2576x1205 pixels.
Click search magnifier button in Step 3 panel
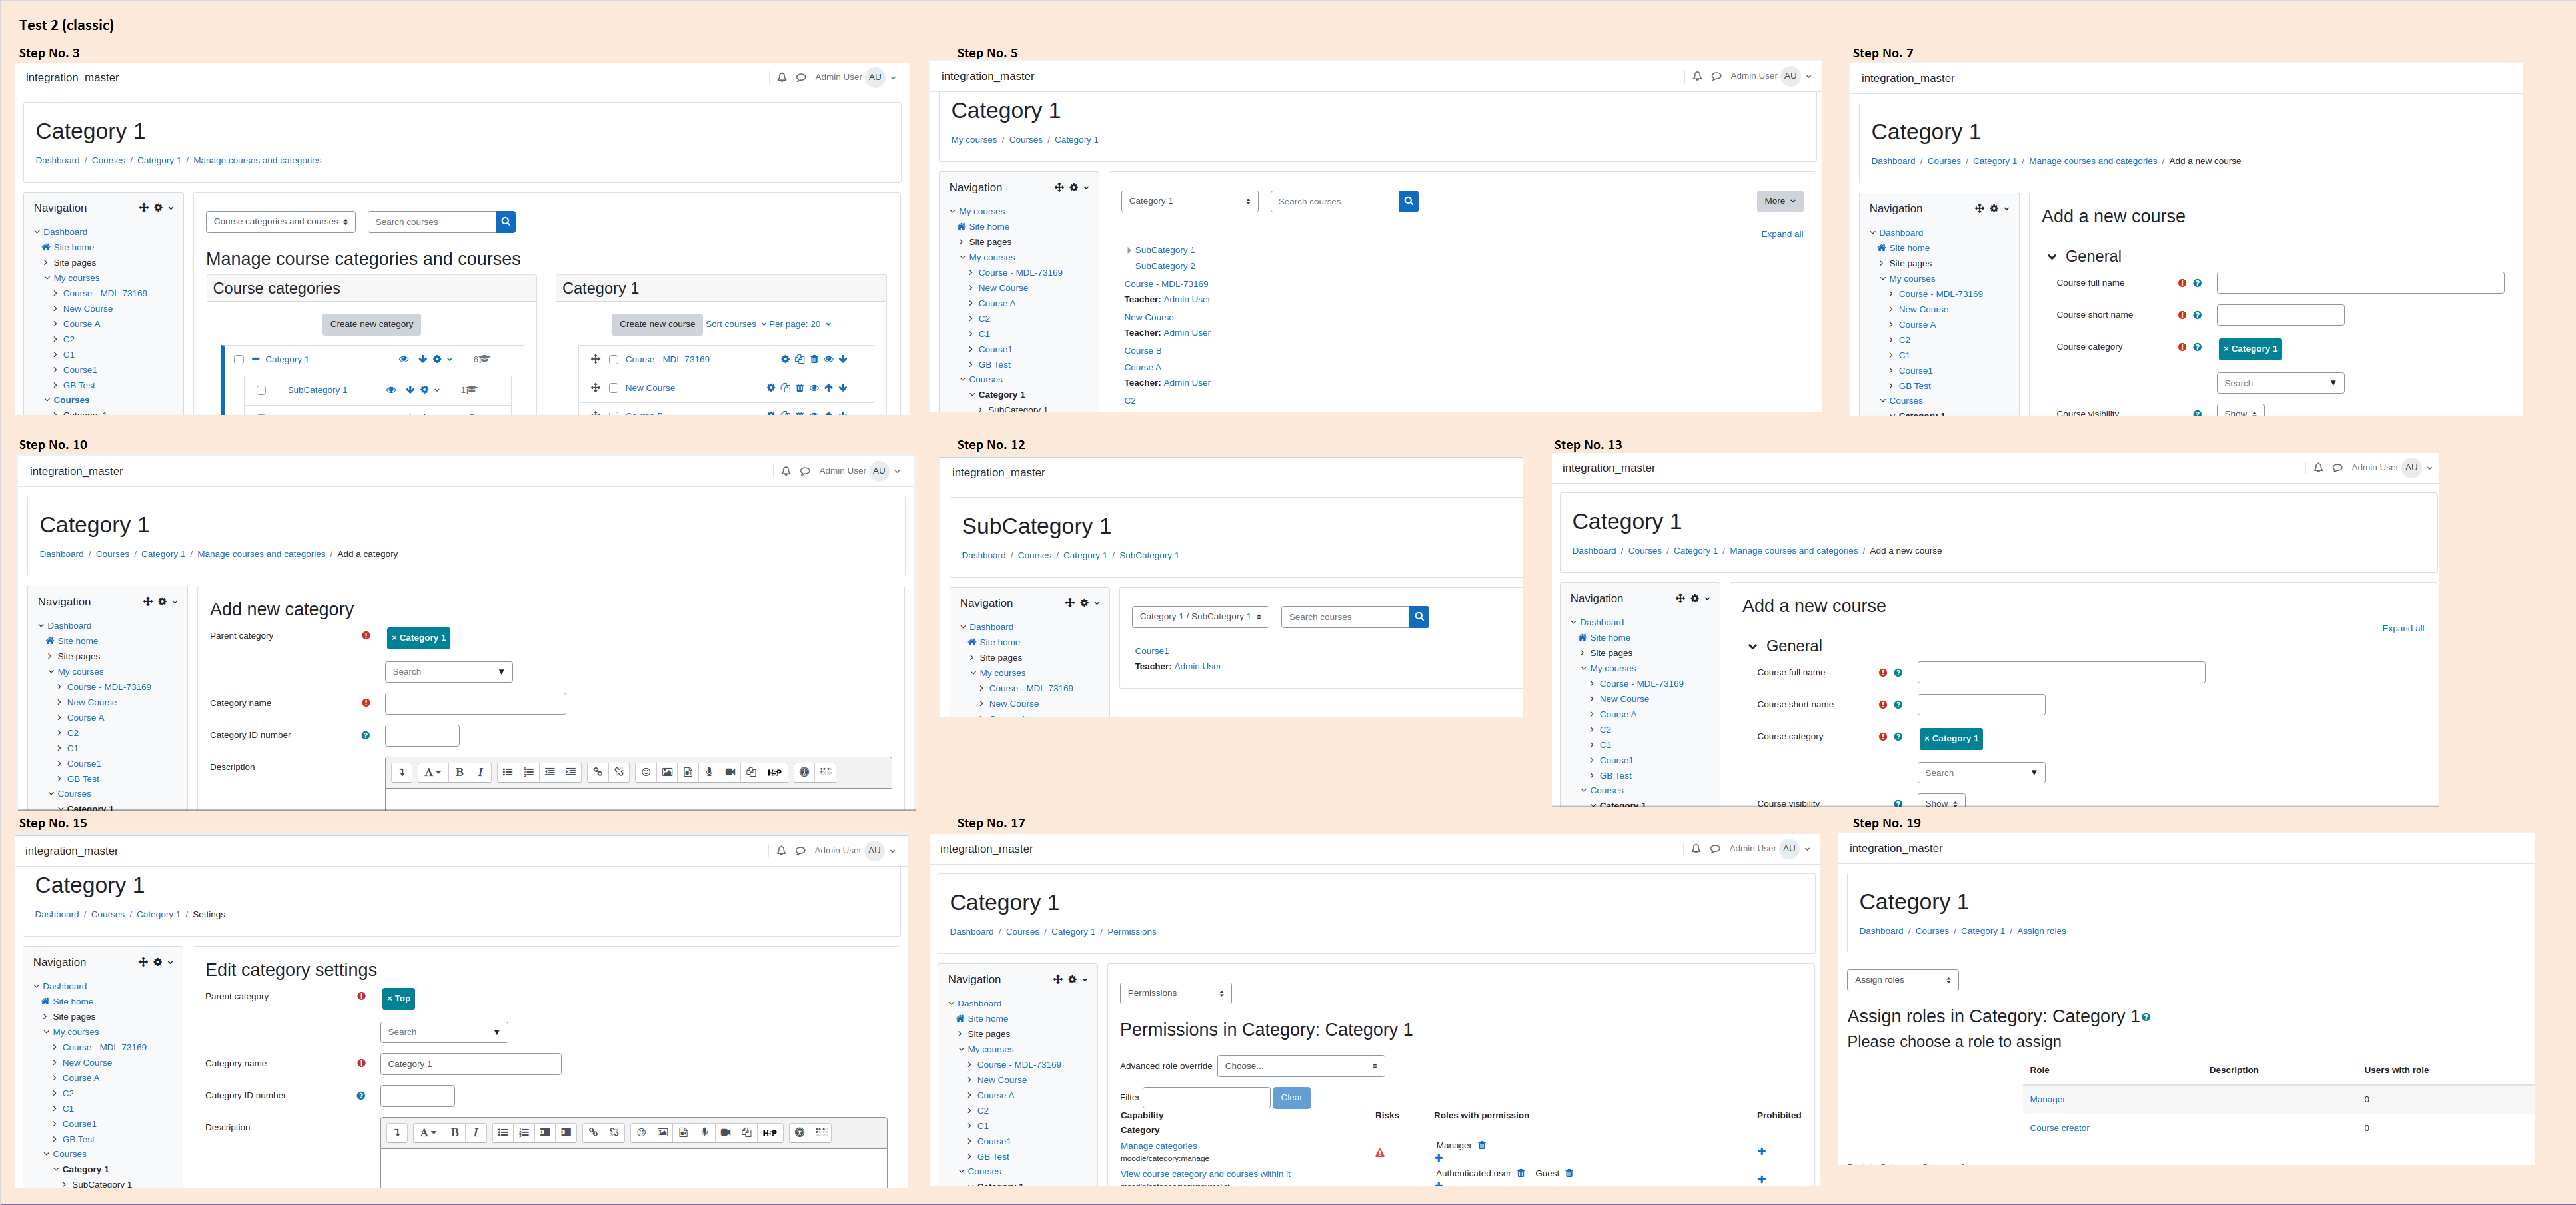pyautogui.click(x=505, y=222)
